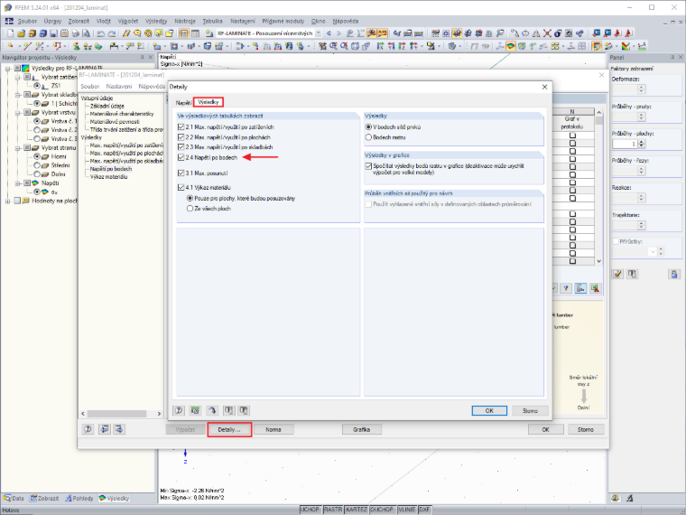The width and height of the screenshot is (686, 515).
Task: Click the units/decimals icon in Detaily dialog
Action: point(195,410)
